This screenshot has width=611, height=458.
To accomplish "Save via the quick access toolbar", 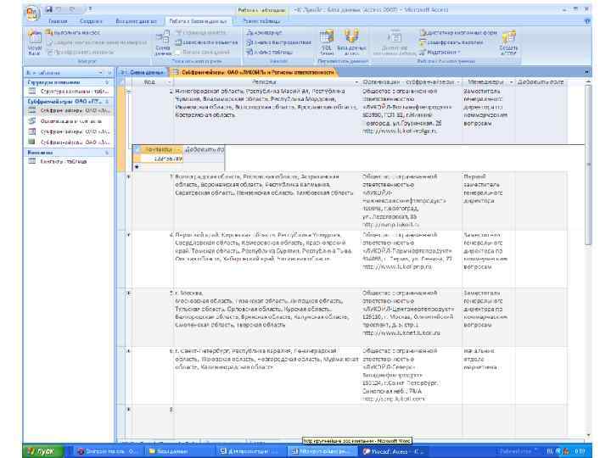I will [49, 9].
